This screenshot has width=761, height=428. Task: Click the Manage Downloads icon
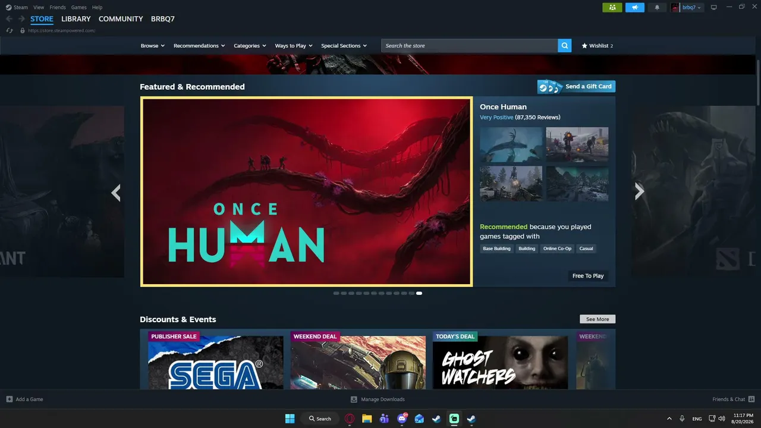(354, 399)
